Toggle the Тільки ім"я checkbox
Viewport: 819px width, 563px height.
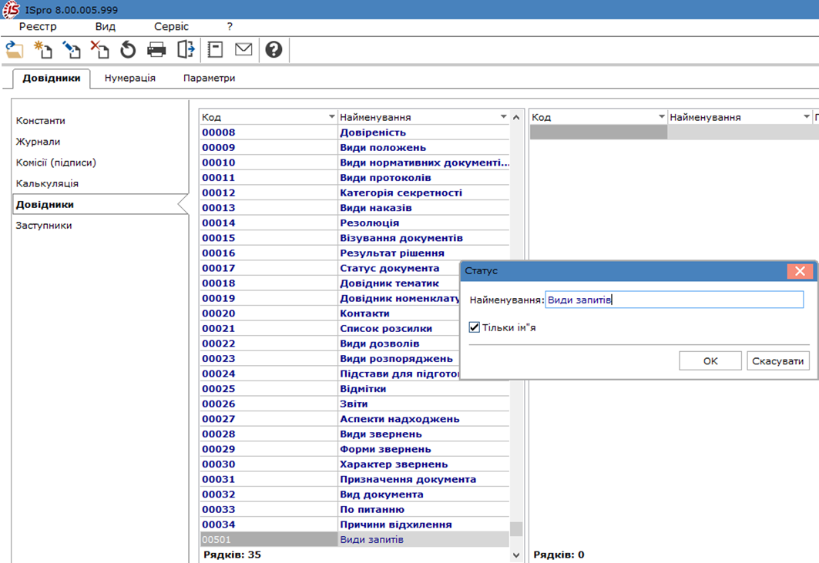(475, 327)
